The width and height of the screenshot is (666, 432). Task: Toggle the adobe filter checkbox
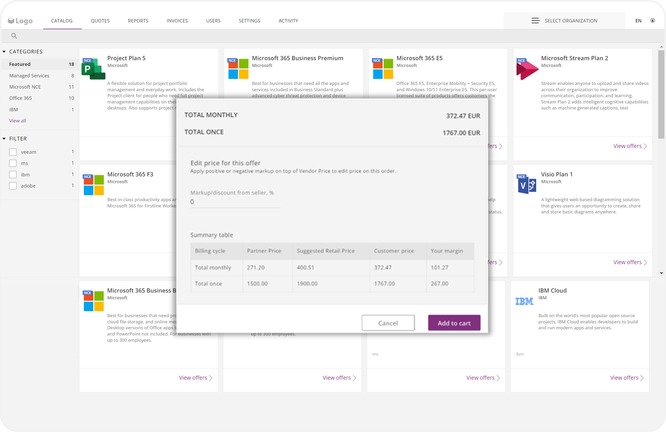point(13,186)
